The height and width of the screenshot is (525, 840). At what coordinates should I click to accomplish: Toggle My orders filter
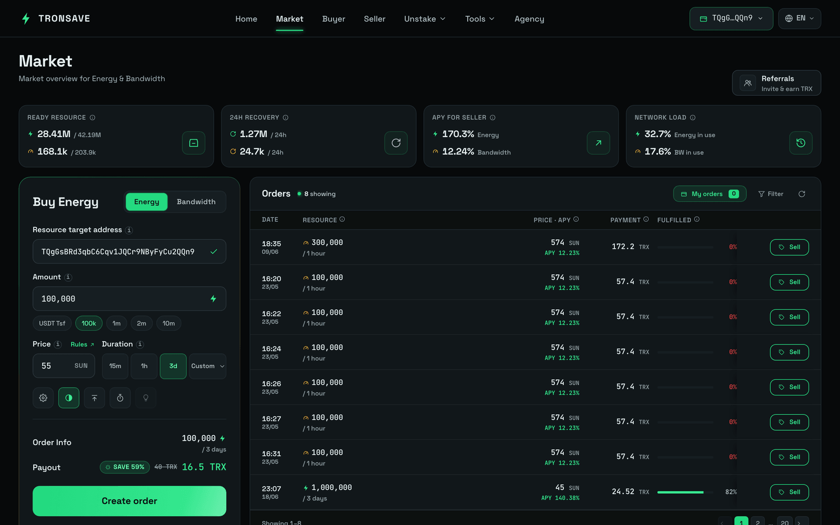tap(710, 194)
